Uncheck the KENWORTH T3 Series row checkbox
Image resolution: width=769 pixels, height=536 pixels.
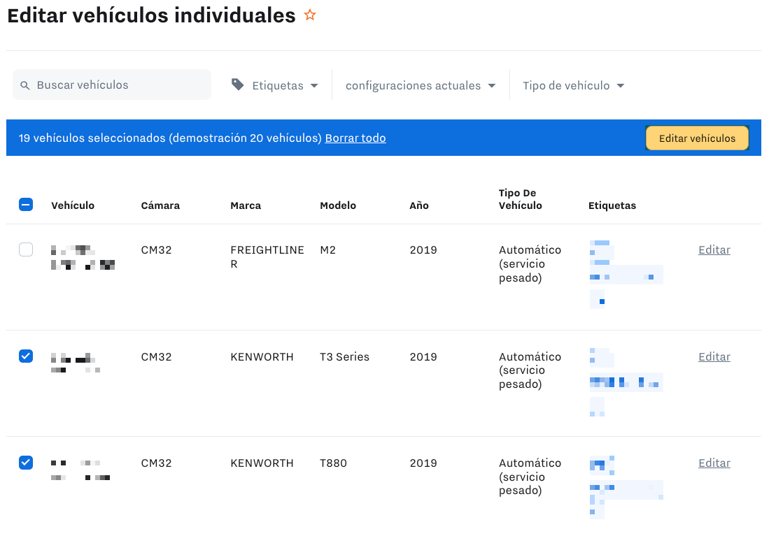pyautogui.click(x=26, y=356)
